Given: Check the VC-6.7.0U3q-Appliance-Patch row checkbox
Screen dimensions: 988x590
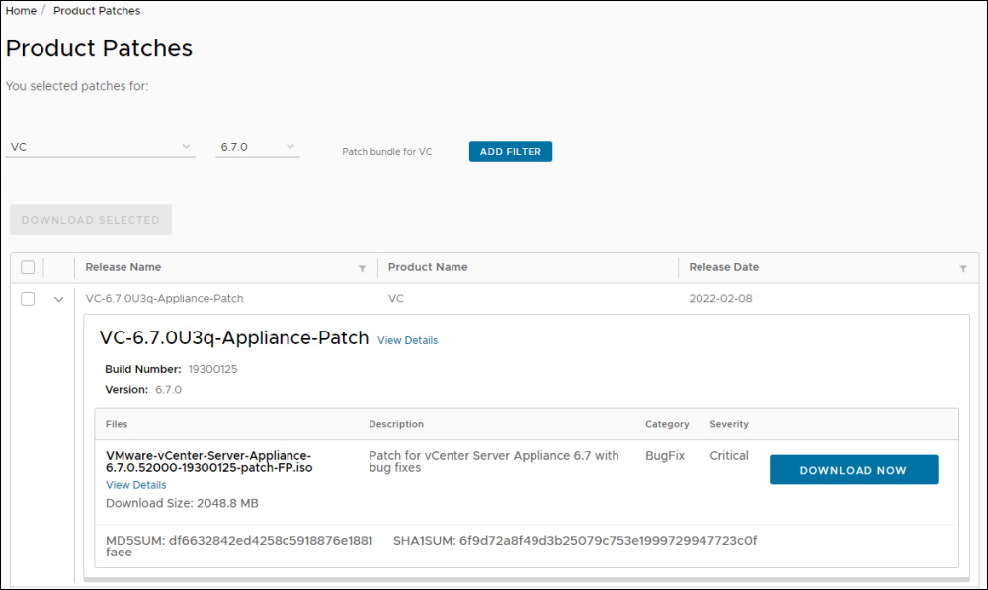Looking at the screenshot, I should (28, 298).
